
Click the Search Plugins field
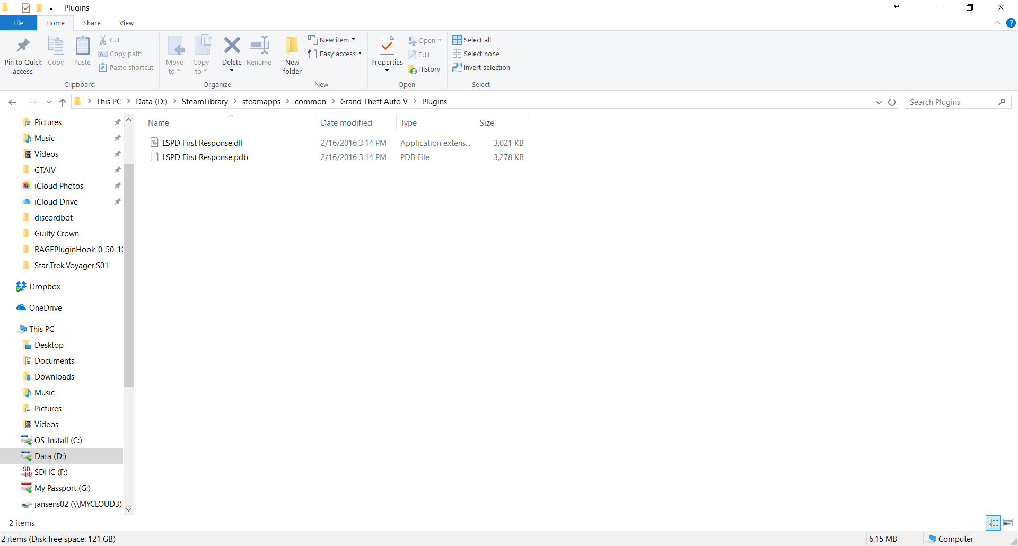tap(958, 102)
